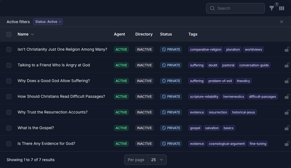Viewport: 291px width, 168px height.
Task: Check Is There Any Evidence for God row
Action: (x=9, y=144)
